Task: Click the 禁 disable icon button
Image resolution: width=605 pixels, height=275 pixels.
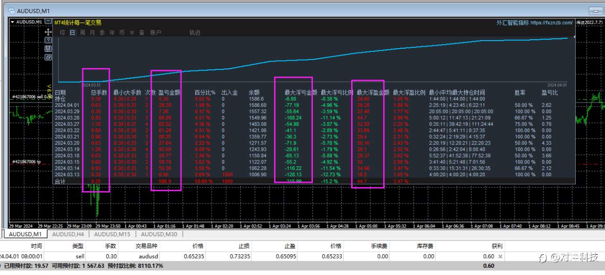Action: (48, 49)
